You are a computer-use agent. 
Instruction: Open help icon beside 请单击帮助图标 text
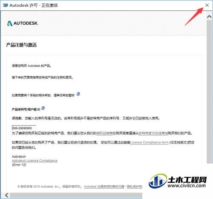(78, 94)
